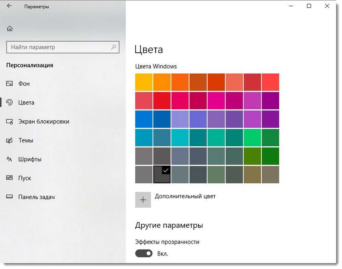Viewport: 342px width, 269px height.
Task: Click the Пуск tiles icon
Action: point(9,178)
